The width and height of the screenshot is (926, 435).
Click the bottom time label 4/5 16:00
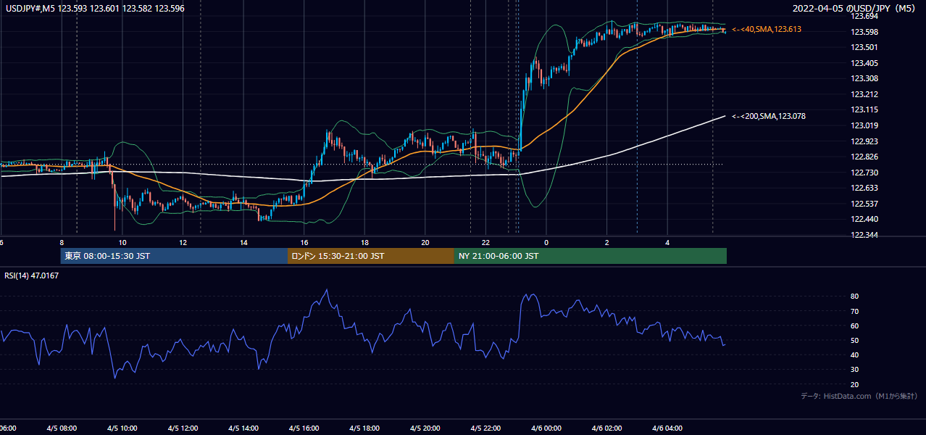(x=304, y=428)
